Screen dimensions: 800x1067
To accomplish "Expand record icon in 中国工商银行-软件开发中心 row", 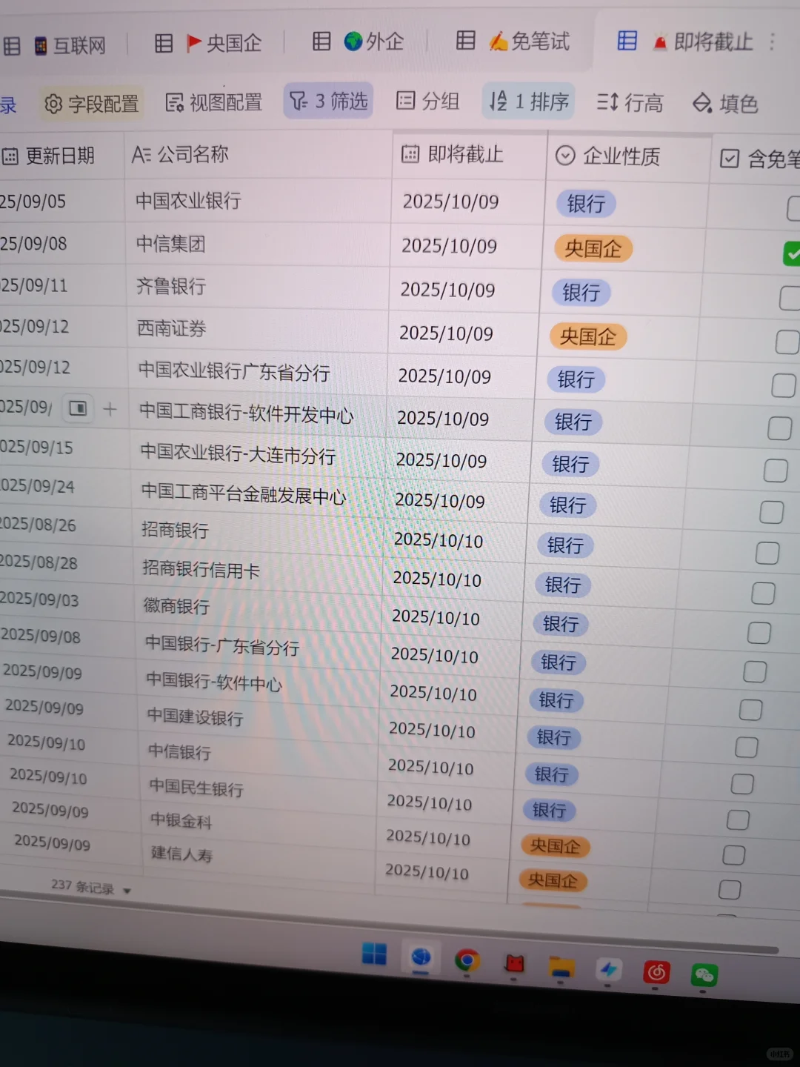I will (x=78, y=408).
